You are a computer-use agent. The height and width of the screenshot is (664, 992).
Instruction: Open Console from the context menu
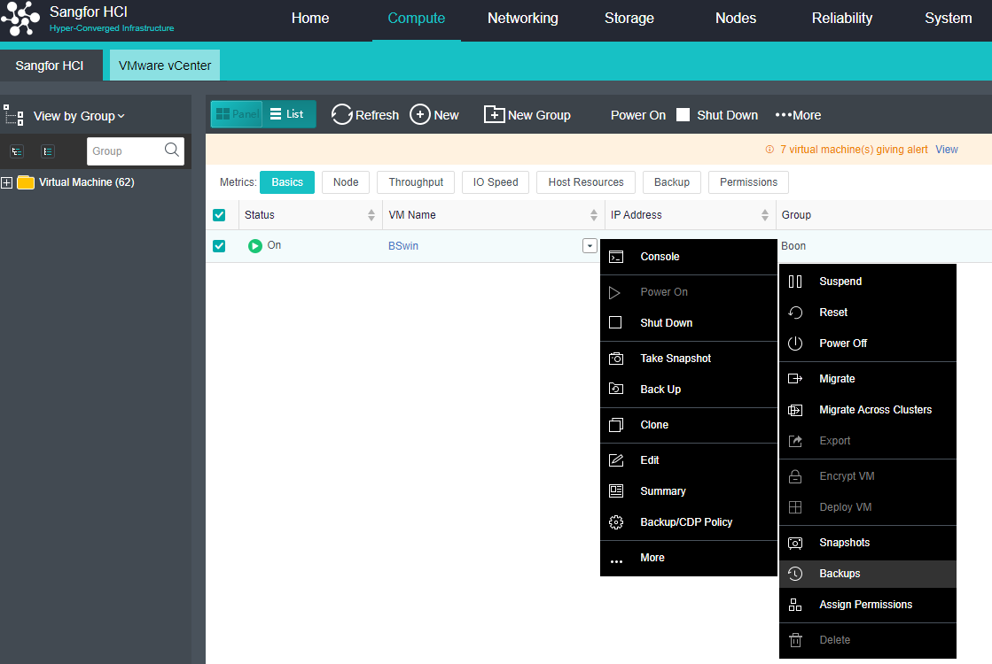tap(660, 257)
